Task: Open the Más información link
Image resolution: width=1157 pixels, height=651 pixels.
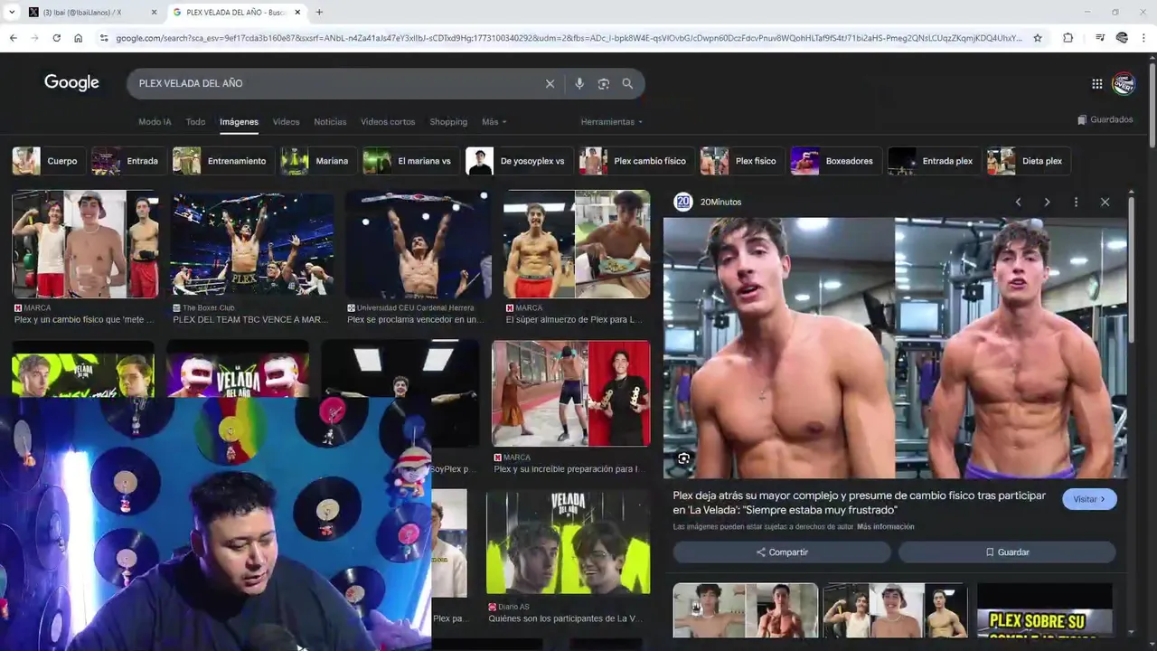Action: coord(885,527)
